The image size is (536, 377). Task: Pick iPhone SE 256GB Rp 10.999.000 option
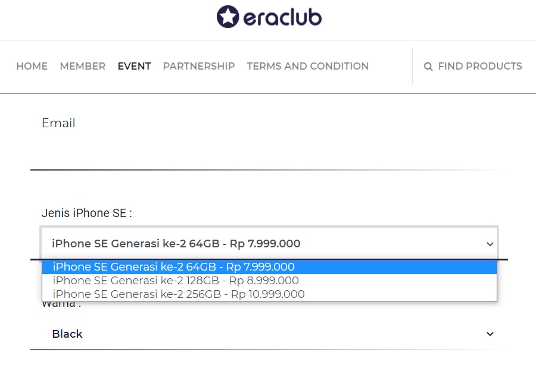(x=269, y=294)
